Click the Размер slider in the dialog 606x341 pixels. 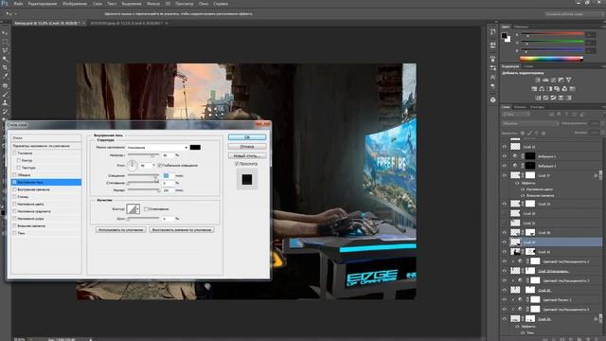pyautogui.click(x=143, y=190)
